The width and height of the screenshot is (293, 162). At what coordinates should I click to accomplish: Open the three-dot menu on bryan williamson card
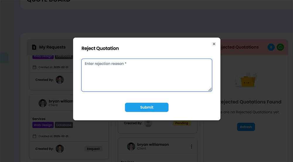191,147
